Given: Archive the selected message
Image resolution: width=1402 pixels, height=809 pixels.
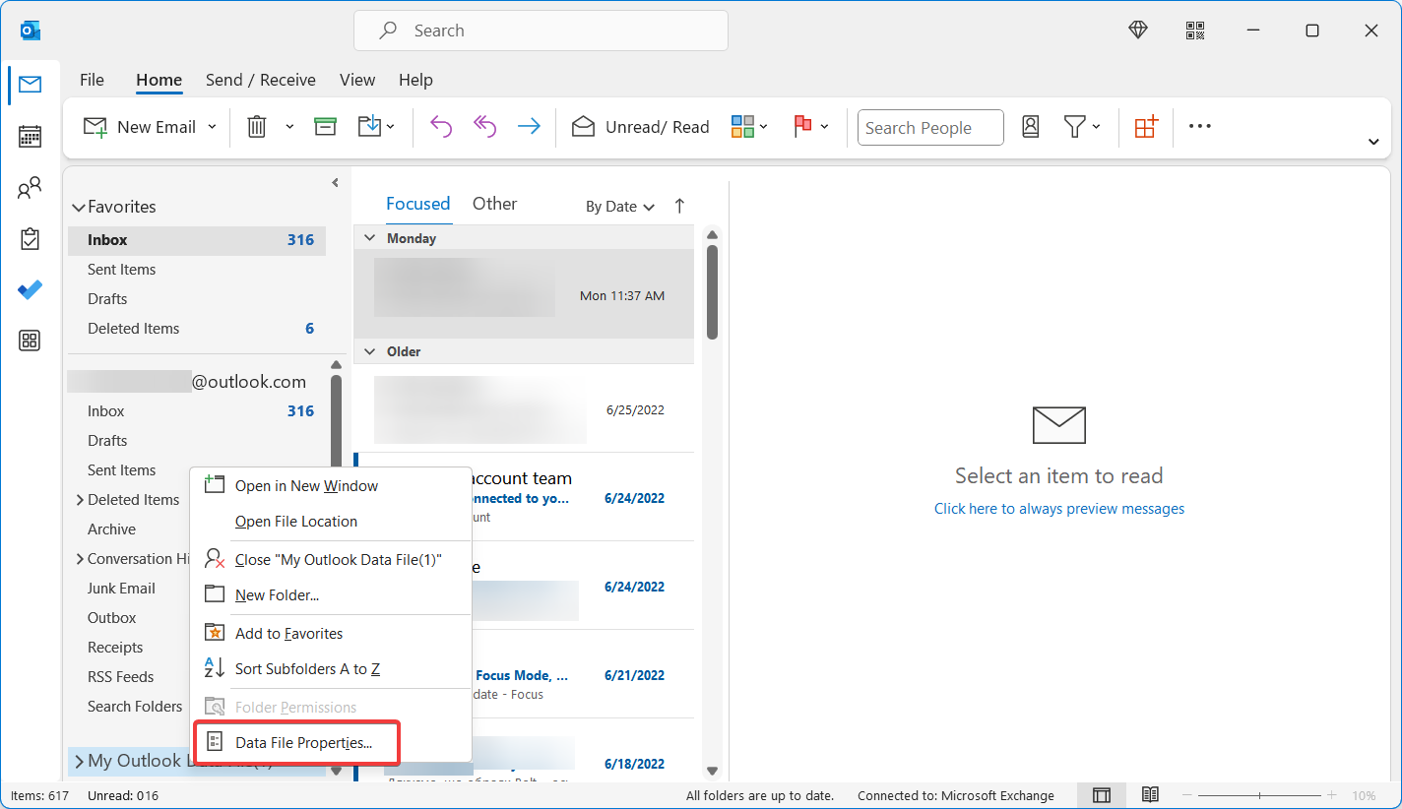Looking at the screenshot, I should [325, 127].
